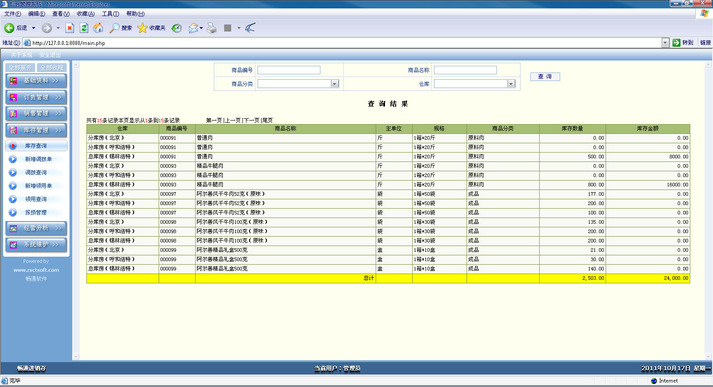Image resolution: width=713 pixels, height=387 pixels.
Task: Open the 报损管理 sidebar link
Action: coord(36,213)
